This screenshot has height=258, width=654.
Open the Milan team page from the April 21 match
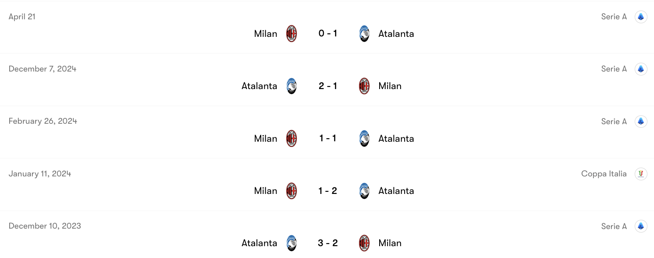point(265,33)
